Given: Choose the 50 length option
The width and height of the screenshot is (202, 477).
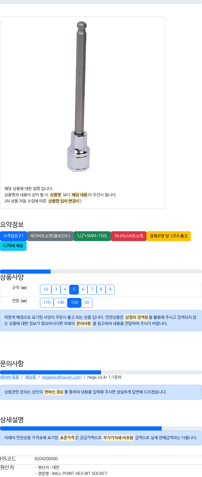Looking at the screenshot, I should tap(87, 303).
